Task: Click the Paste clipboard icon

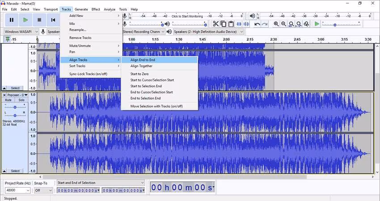Action: click(231, 24)
